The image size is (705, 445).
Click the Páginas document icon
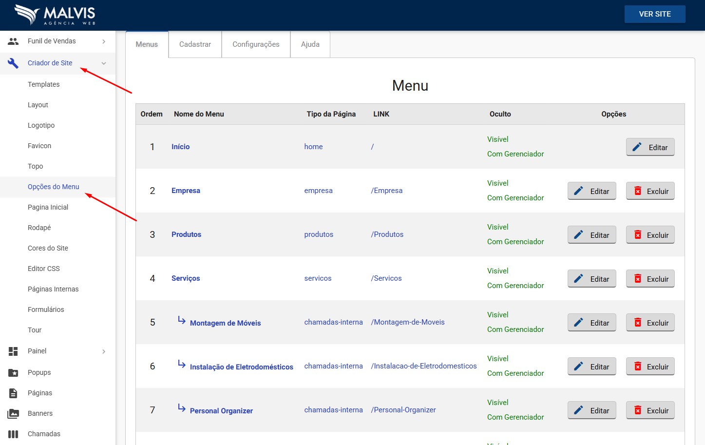pos(13,393)
